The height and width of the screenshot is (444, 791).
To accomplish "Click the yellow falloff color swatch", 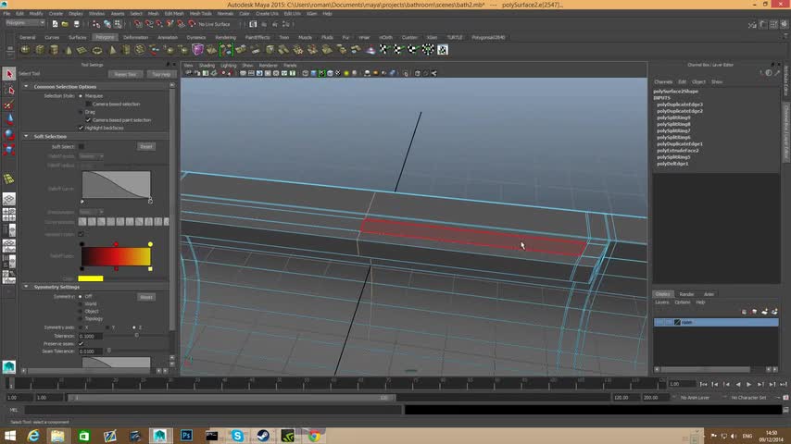I will [91, 277].
